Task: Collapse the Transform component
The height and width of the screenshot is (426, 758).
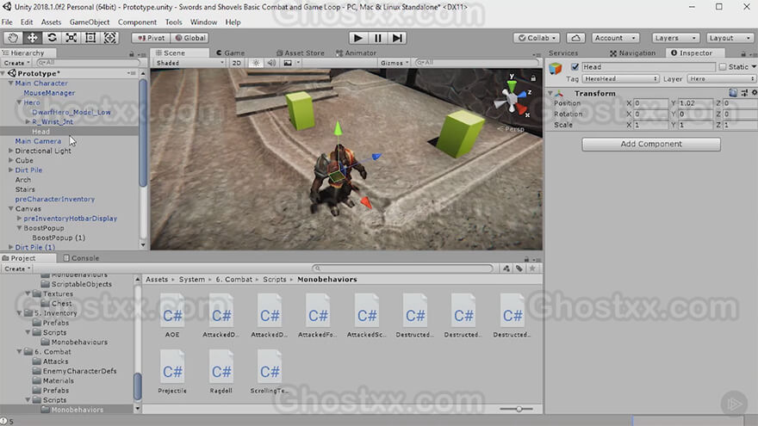Action: point(550,93)
